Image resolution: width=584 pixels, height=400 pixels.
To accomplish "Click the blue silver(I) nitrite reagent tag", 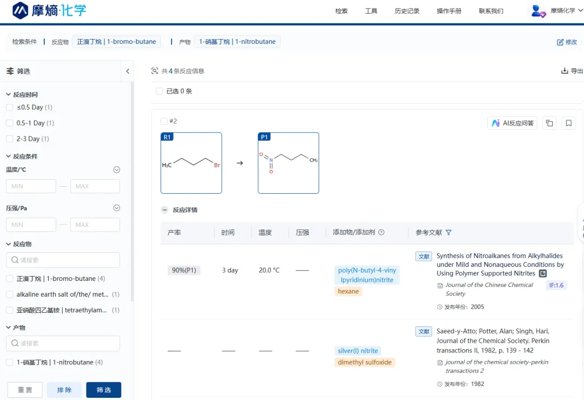I will tap(358, 351).
